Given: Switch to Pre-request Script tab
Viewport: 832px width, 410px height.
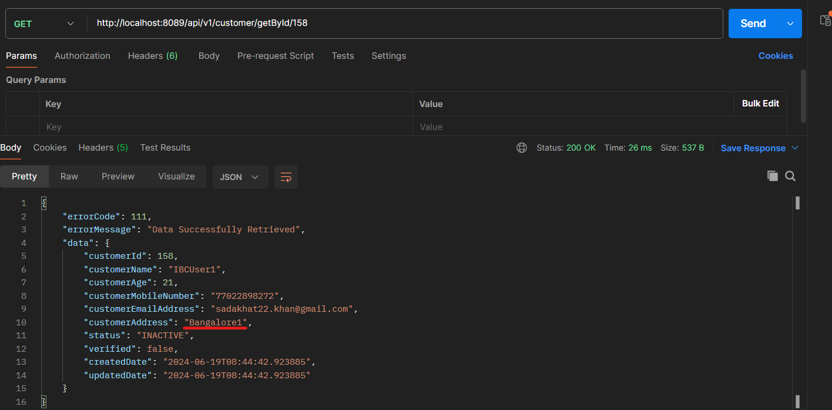Looking at the screenshot, I should tap(276, 56).
